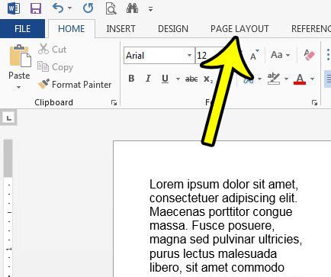Switch to the INSERT tab
This screenshot has width=331, height=277.
tap(121, 29)
